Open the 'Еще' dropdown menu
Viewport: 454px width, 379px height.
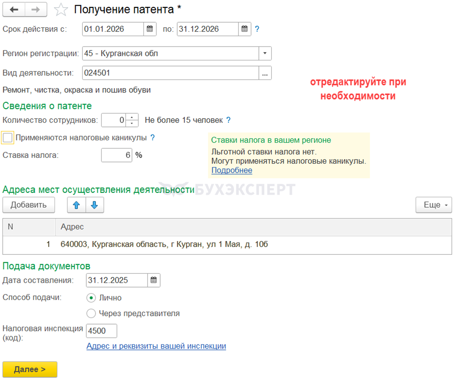click(x=433, y=205)
